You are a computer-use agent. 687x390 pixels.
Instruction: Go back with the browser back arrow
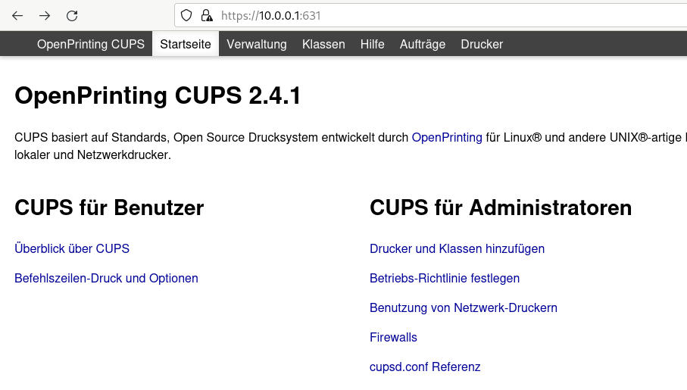pos(17,16)
